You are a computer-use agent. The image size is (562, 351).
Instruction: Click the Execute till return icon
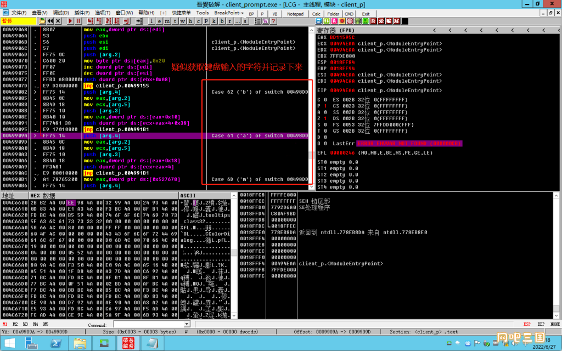pyautogui.click(x=127, y=21)
